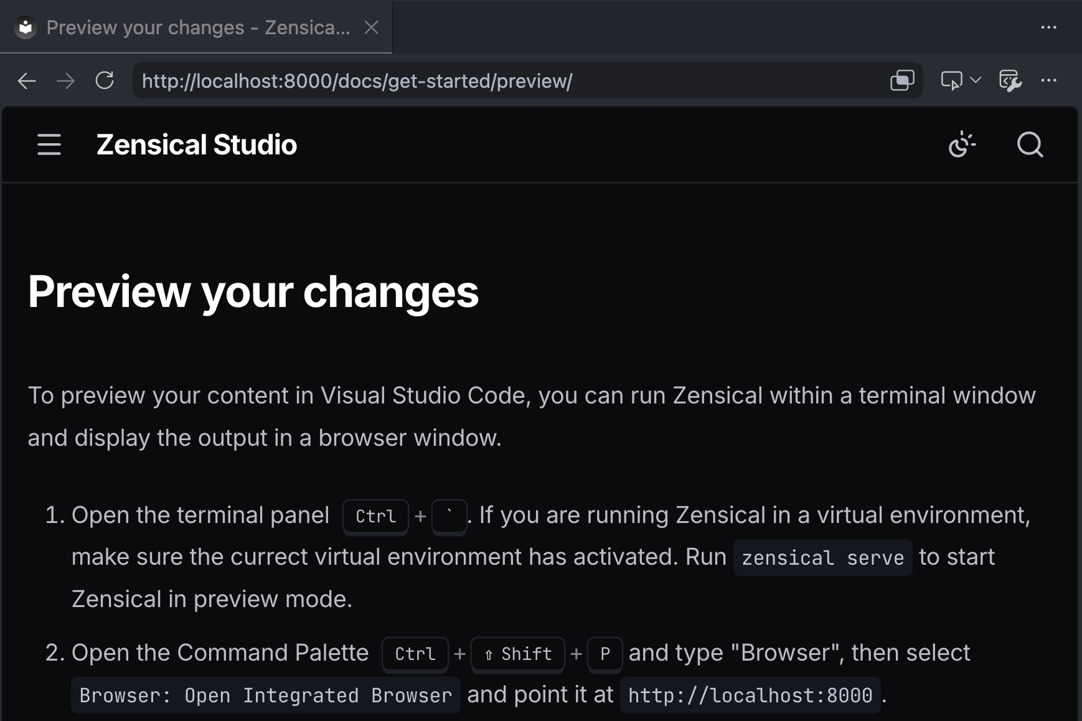
Task: Select the Preview your changes tab
Action: [196, 27]
